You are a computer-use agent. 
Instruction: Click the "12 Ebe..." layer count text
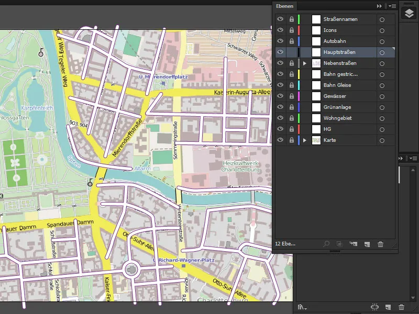coord(285,244)
